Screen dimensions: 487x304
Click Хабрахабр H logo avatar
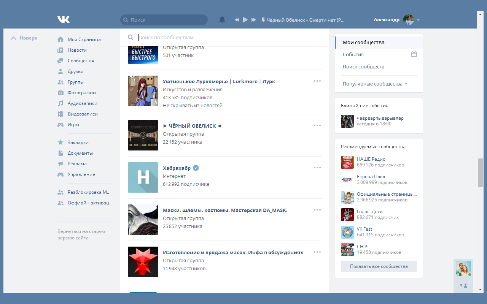(x=143, y=177)
